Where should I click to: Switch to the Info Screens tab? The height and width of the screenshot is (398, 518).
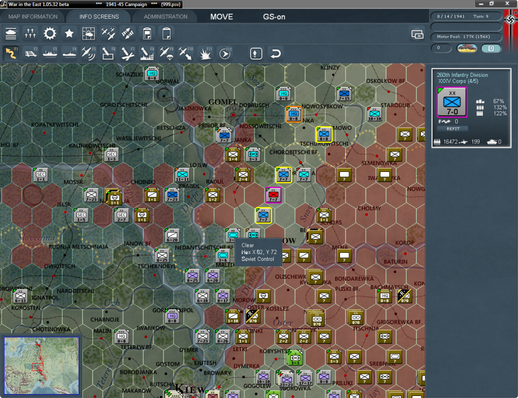tap(99, 17)
